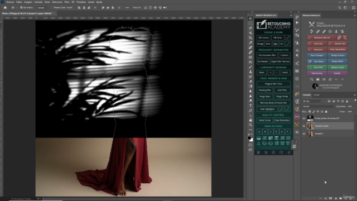Click the search icon at top right

click(x=340, y=7)
